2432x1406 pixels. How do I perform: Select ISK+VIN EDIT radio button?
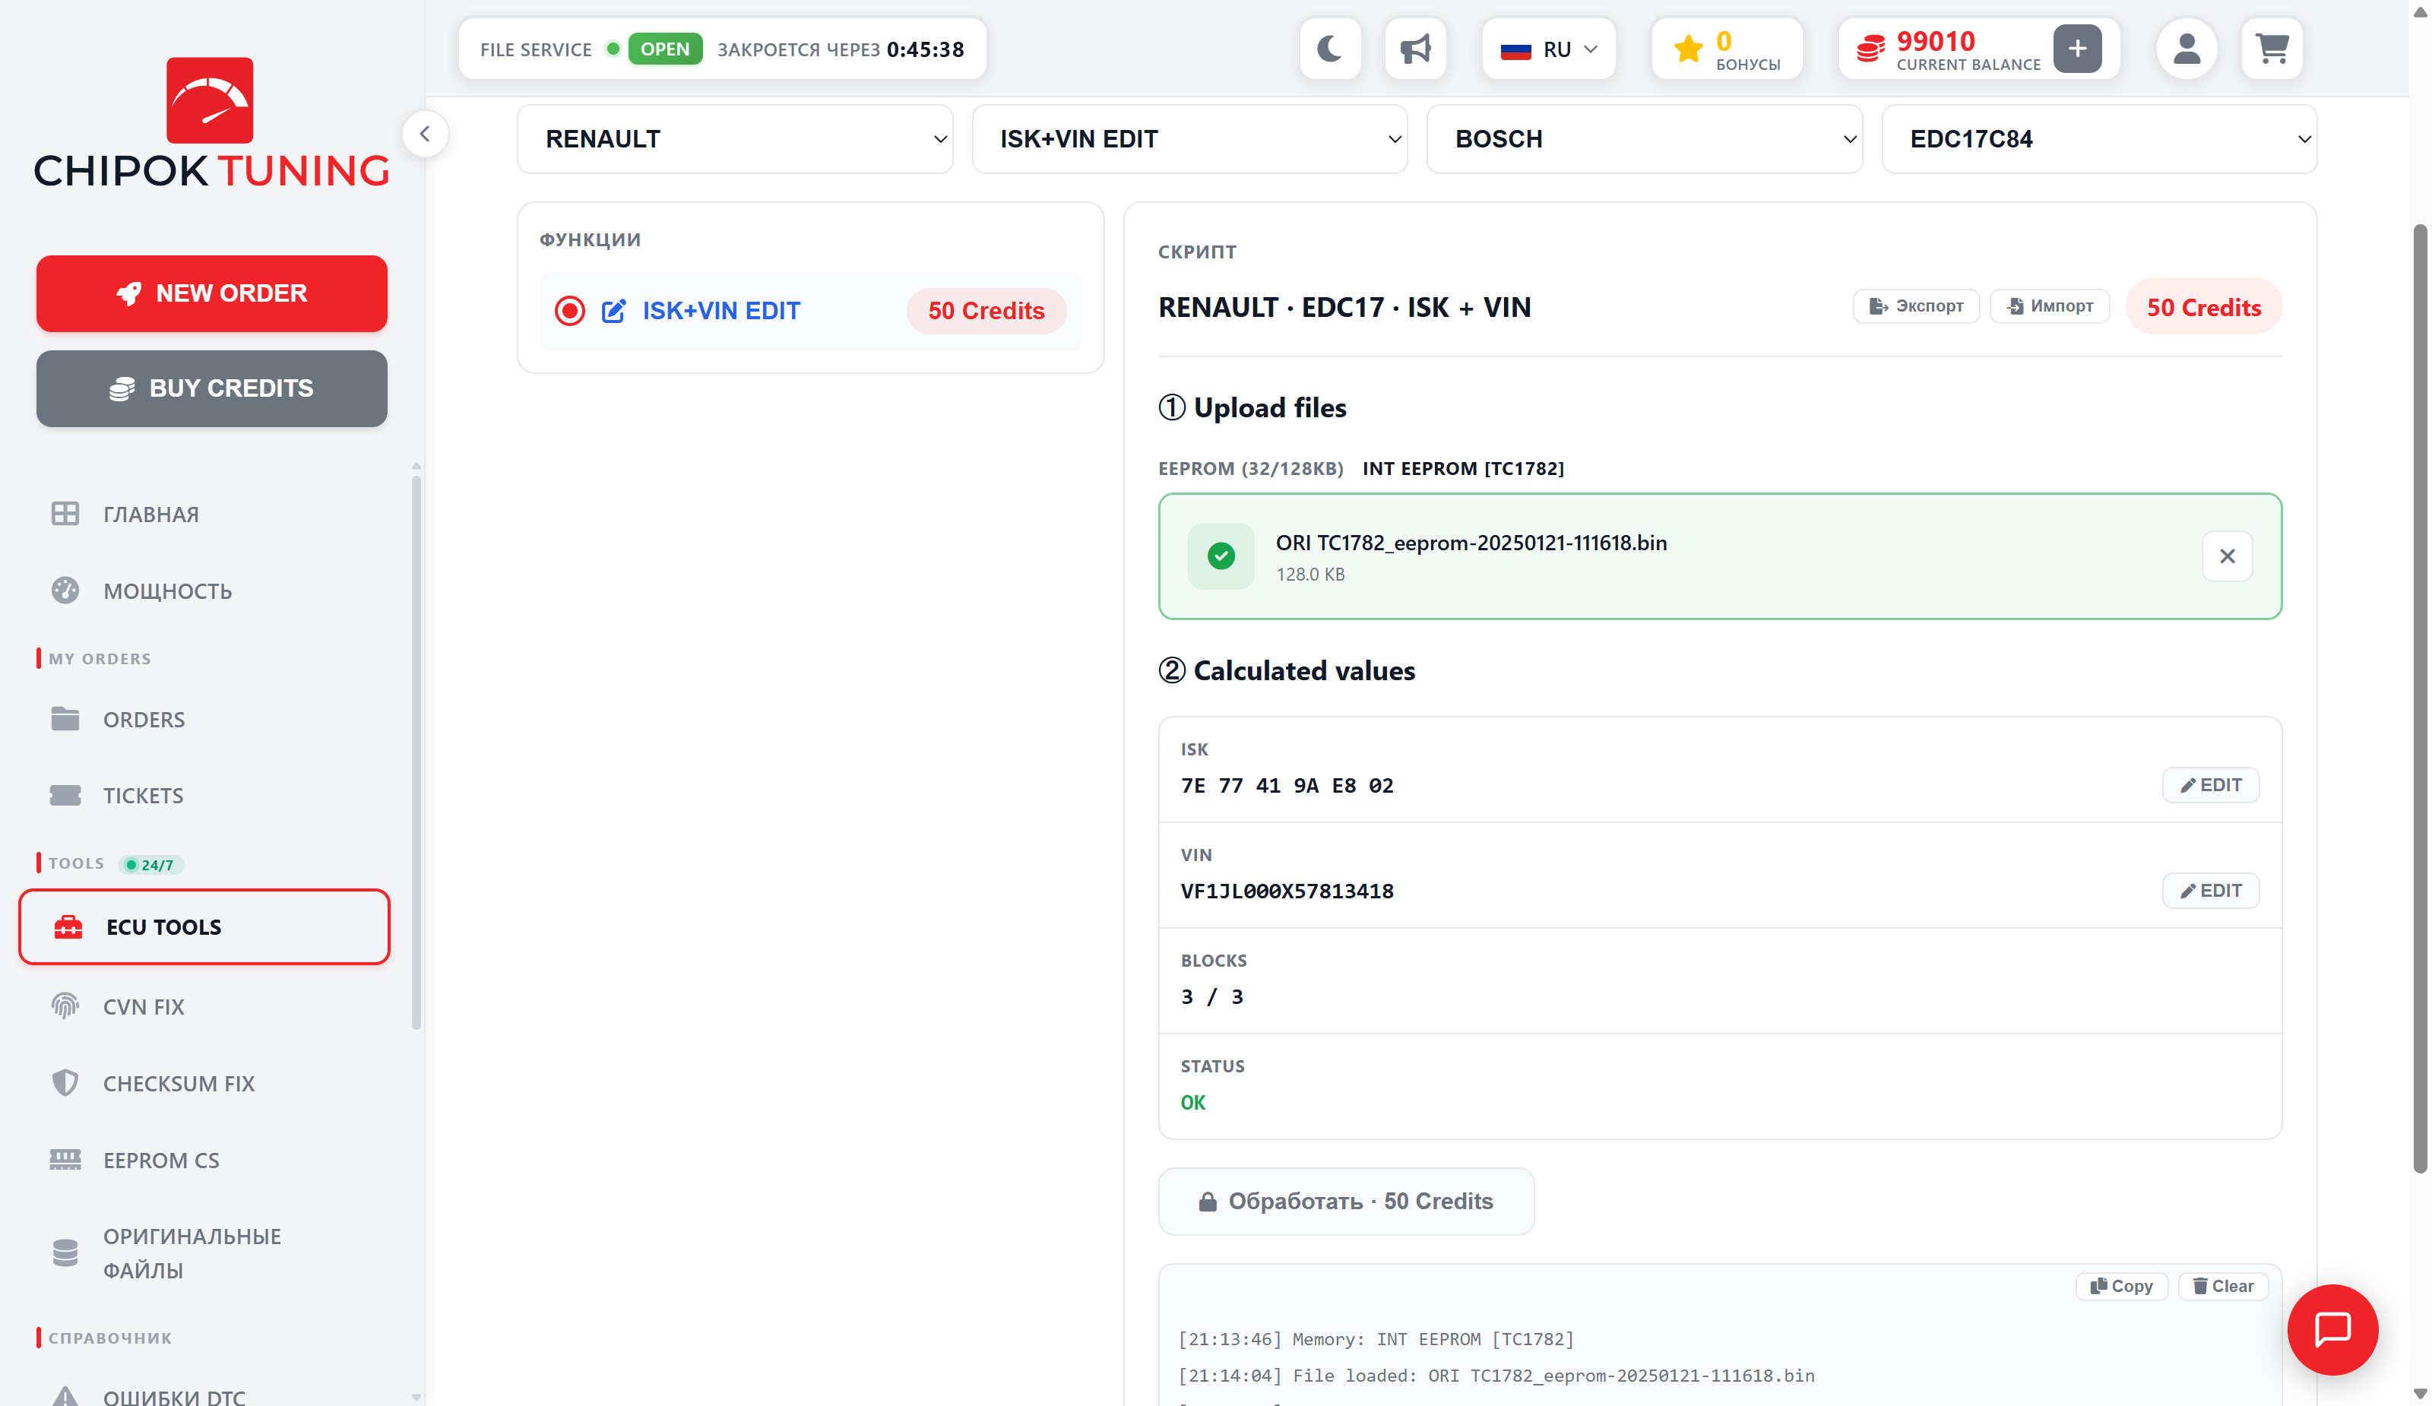pyautogui.click(x=569, y=311)
